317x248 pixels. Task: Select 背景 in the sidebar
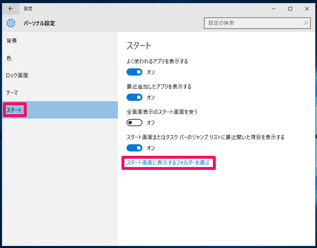coord(12,40)
